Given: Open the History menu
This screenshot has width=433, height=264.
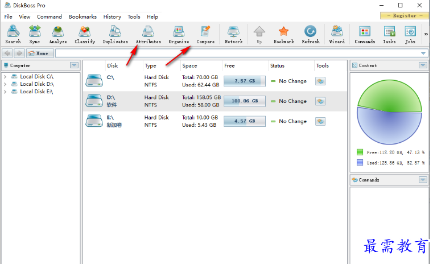Looking at the screenshot, I should click(112, 16).
